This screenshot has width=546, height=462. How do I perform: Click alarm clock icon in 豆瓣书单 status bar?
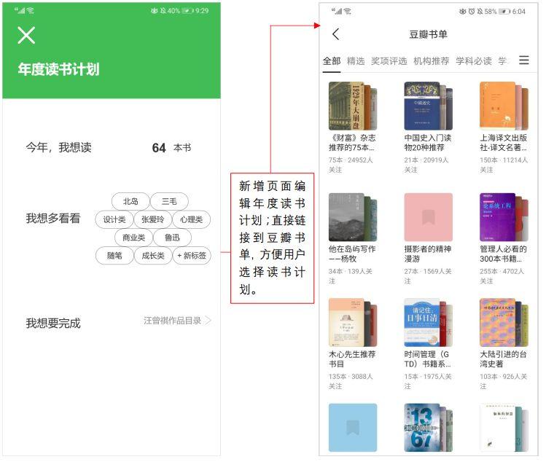point(472,12)
